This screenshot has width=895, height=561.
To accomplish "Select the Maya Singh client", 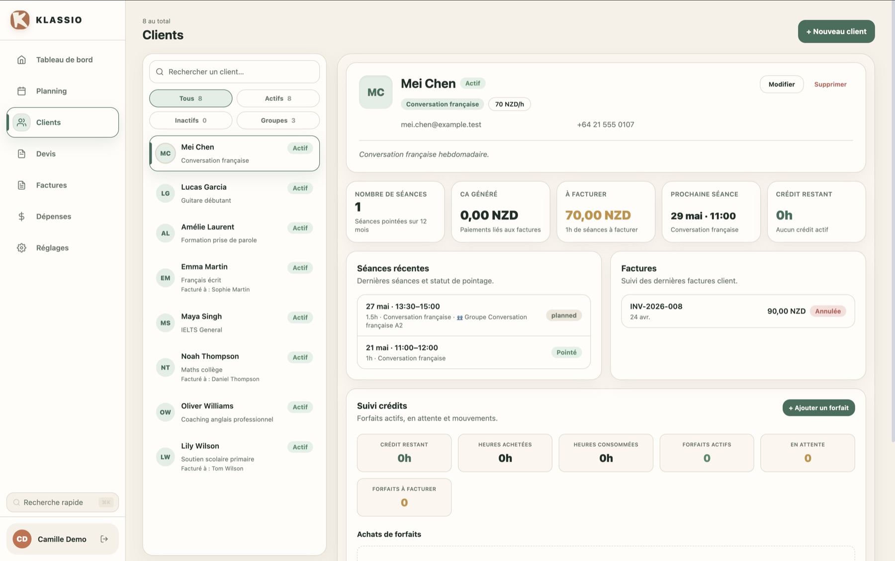I will point(234,322).
